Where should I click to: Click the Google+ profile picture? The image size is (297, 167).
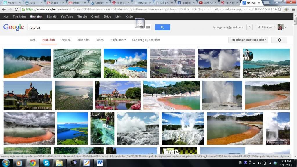coord(280,27)
